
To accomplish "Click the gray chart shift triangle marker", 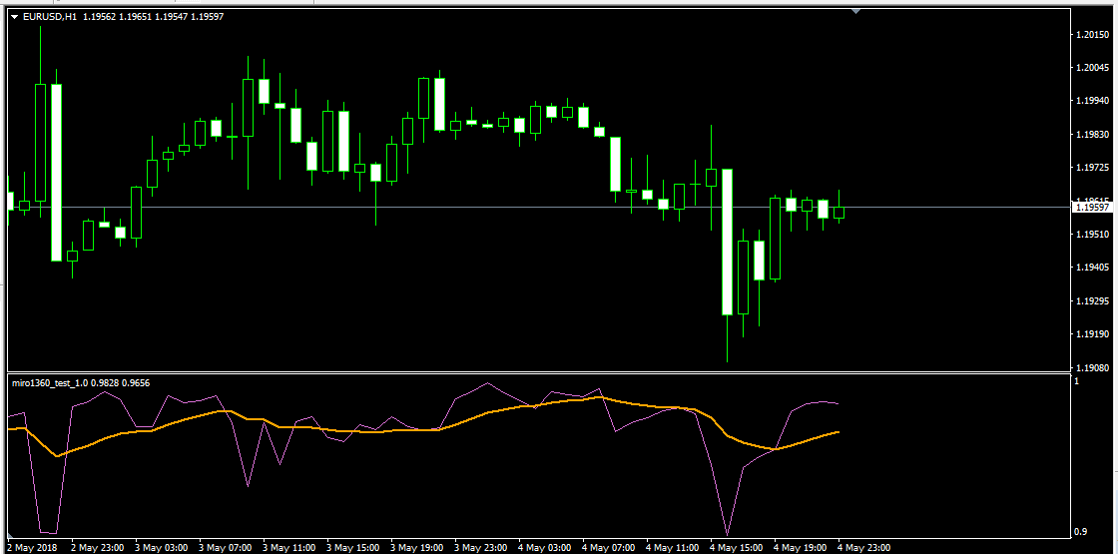I will coord(856,11).
